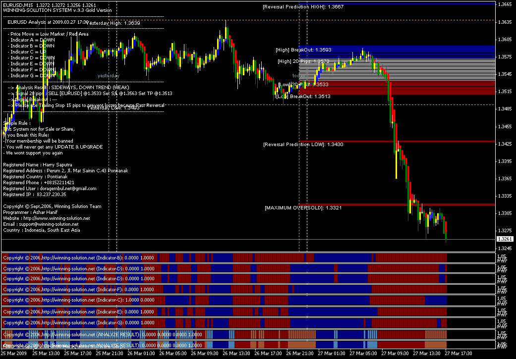Click '[MAXIMUM OVERSOLD]: 1.3321' label
516x359 pixels.
click(303, 208)
